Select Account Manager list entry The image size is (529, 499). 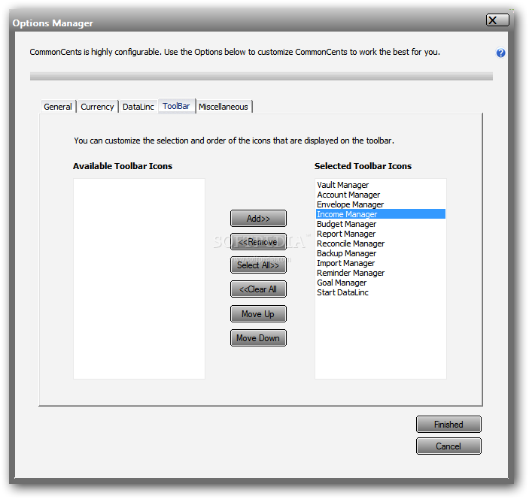click(x=381, y=195)
